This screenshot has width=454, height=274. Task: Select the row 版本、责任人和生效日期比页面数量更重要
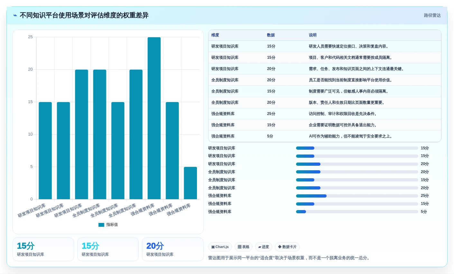[x=325, y=102]
